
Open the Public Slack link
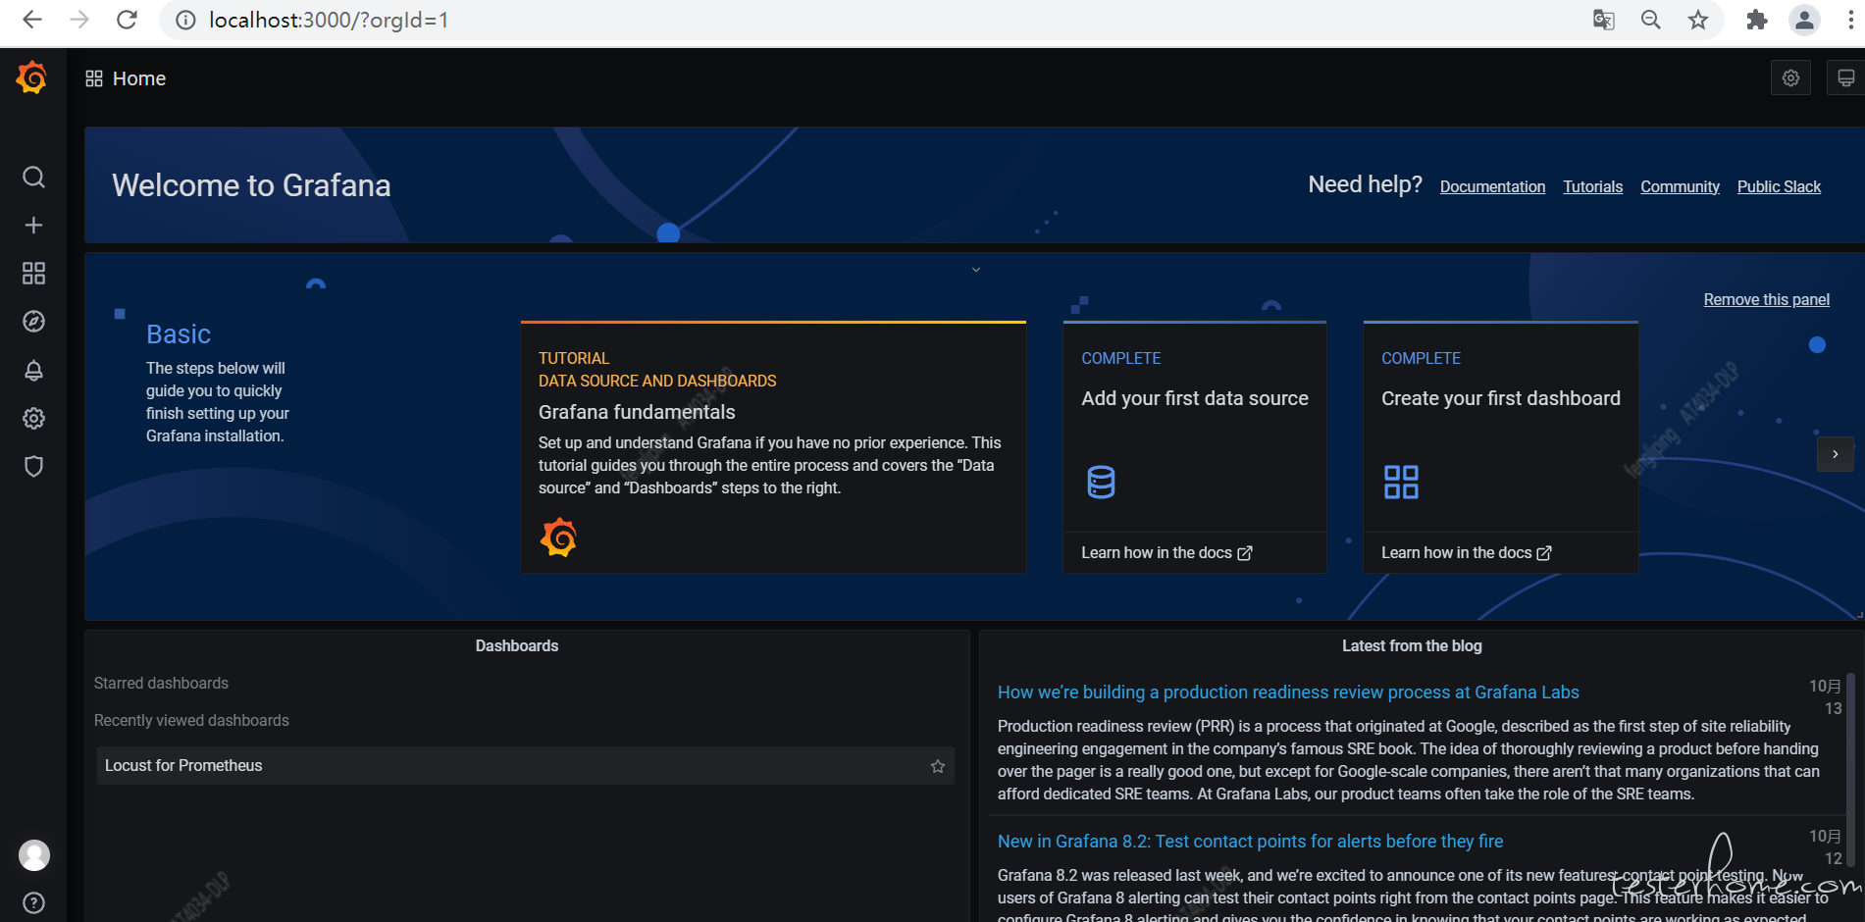[x=1779, y=186]
